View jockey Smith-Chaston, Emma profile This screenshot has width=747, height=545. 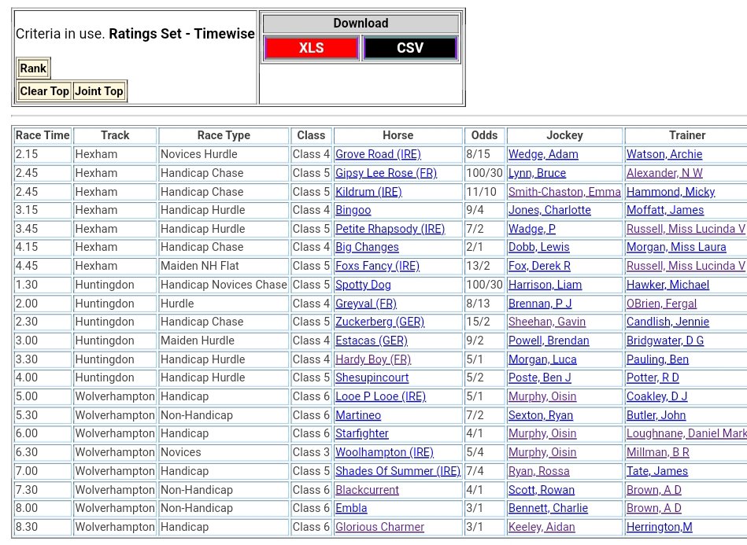point(564,192)
